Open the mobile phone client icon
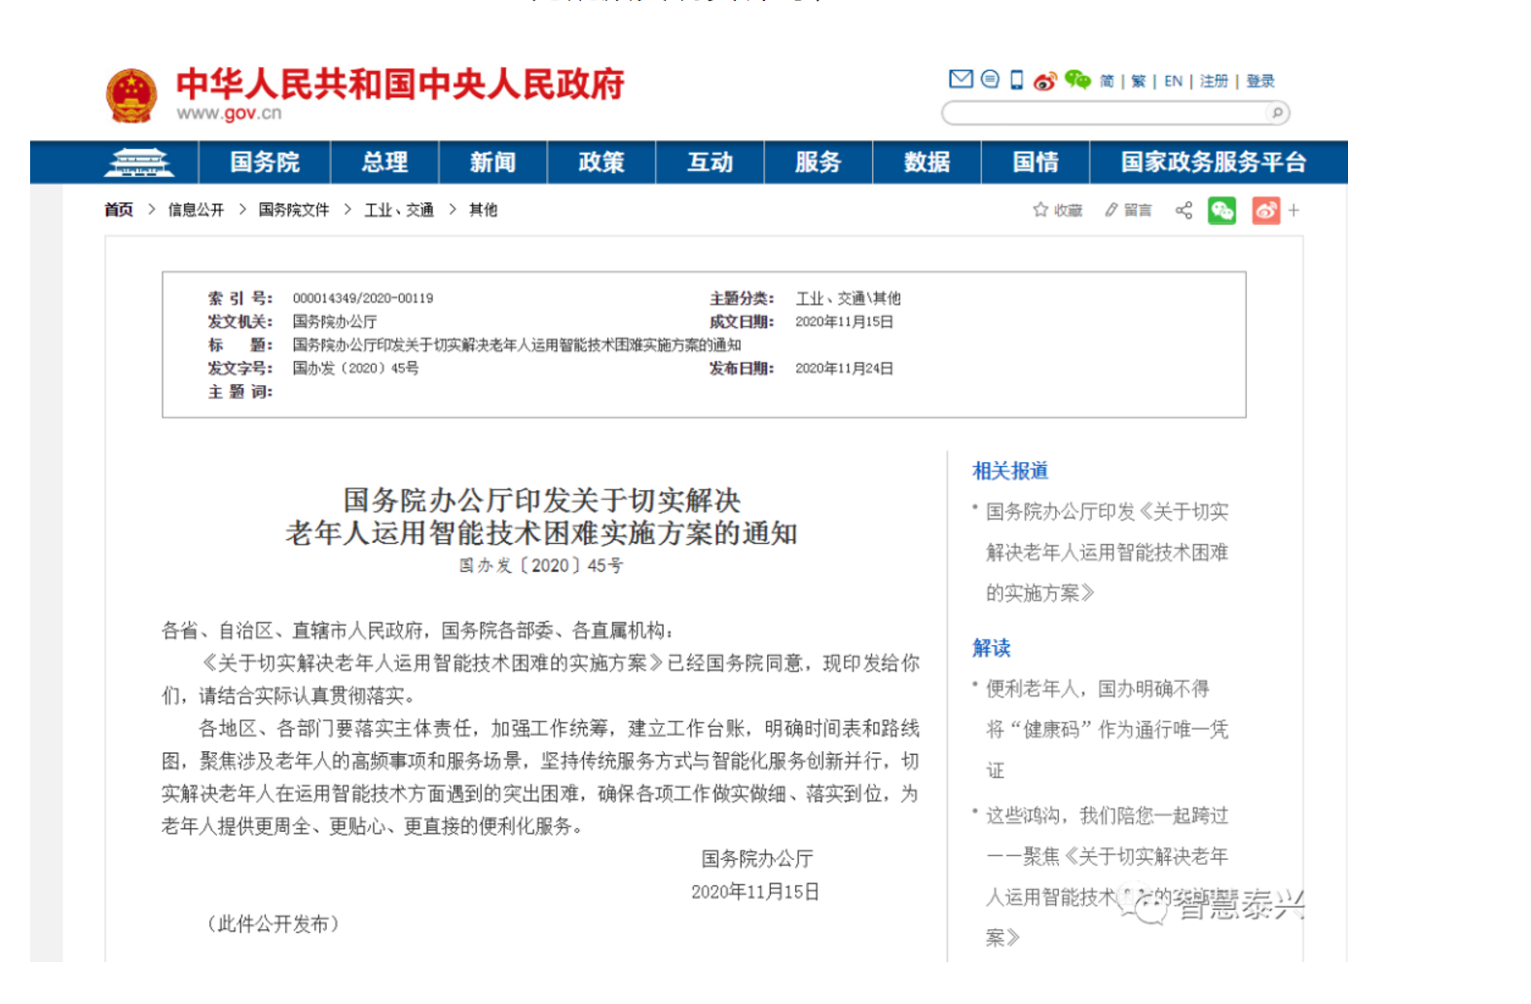Viewport: 1531px width, 1004px height. coord(1016,80)
